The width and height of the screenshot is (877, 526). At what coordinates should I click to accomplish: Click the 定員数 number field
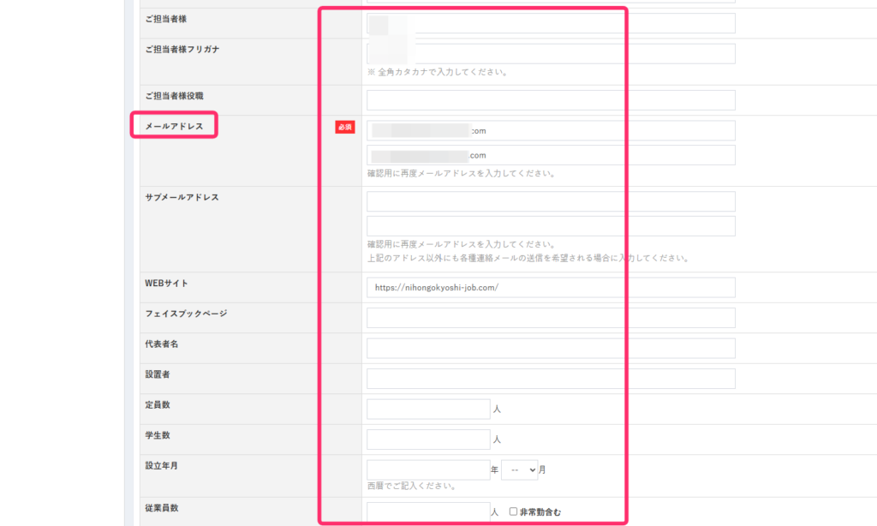click(x=427, y=409)
